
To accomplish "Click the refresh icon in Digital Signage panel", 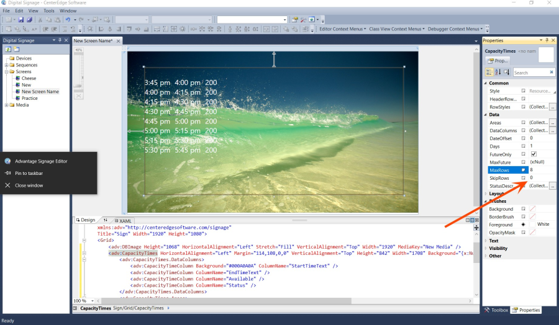I will [x=8, y=49].
